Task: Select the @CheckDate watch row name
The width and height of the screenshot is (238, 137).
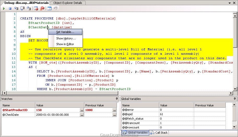Action: tap(10, 115)
